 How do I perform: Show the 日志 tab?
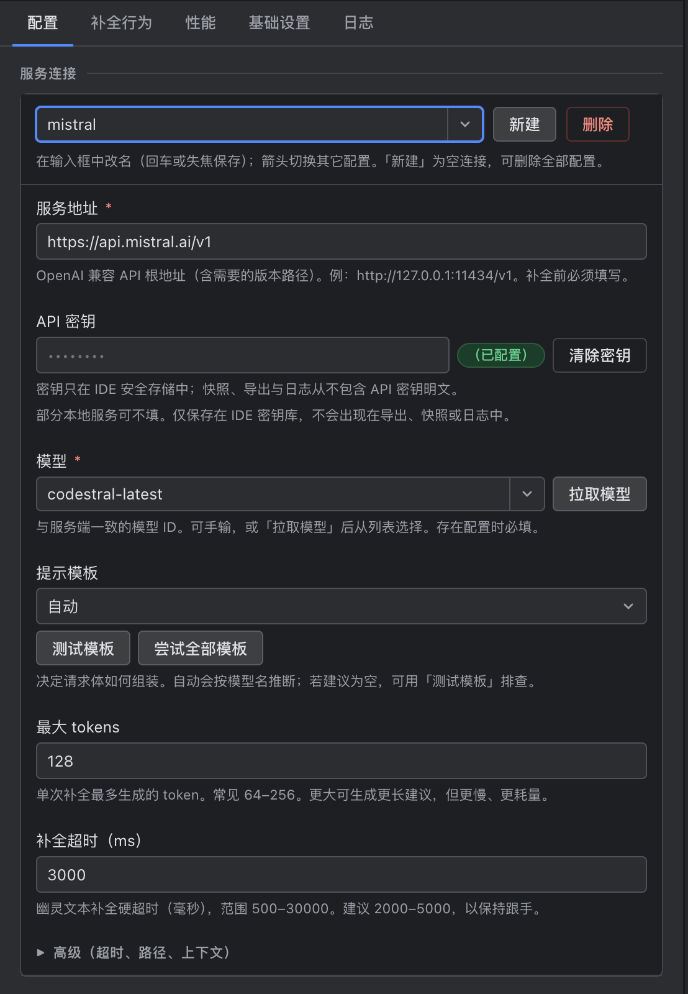(x=359, y=23)
